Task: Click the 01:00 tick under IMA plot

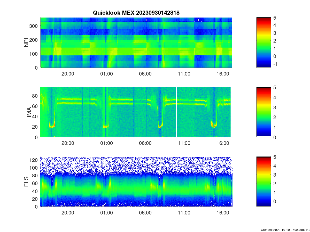Action: click(106, 143)
